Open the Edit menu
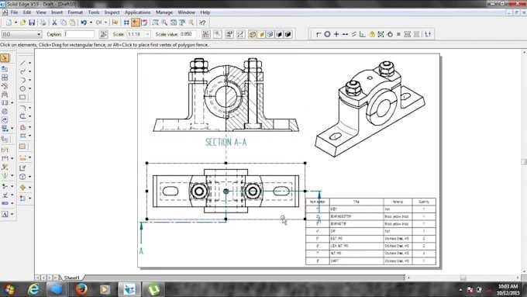This screenshot has width=527, height=297. (x=27, y=12)
